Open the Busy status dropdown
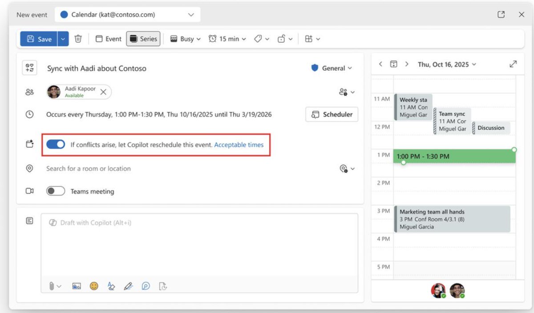Image resolution: width=534 pixels, height=313 pixels. [x=186, y=39]
